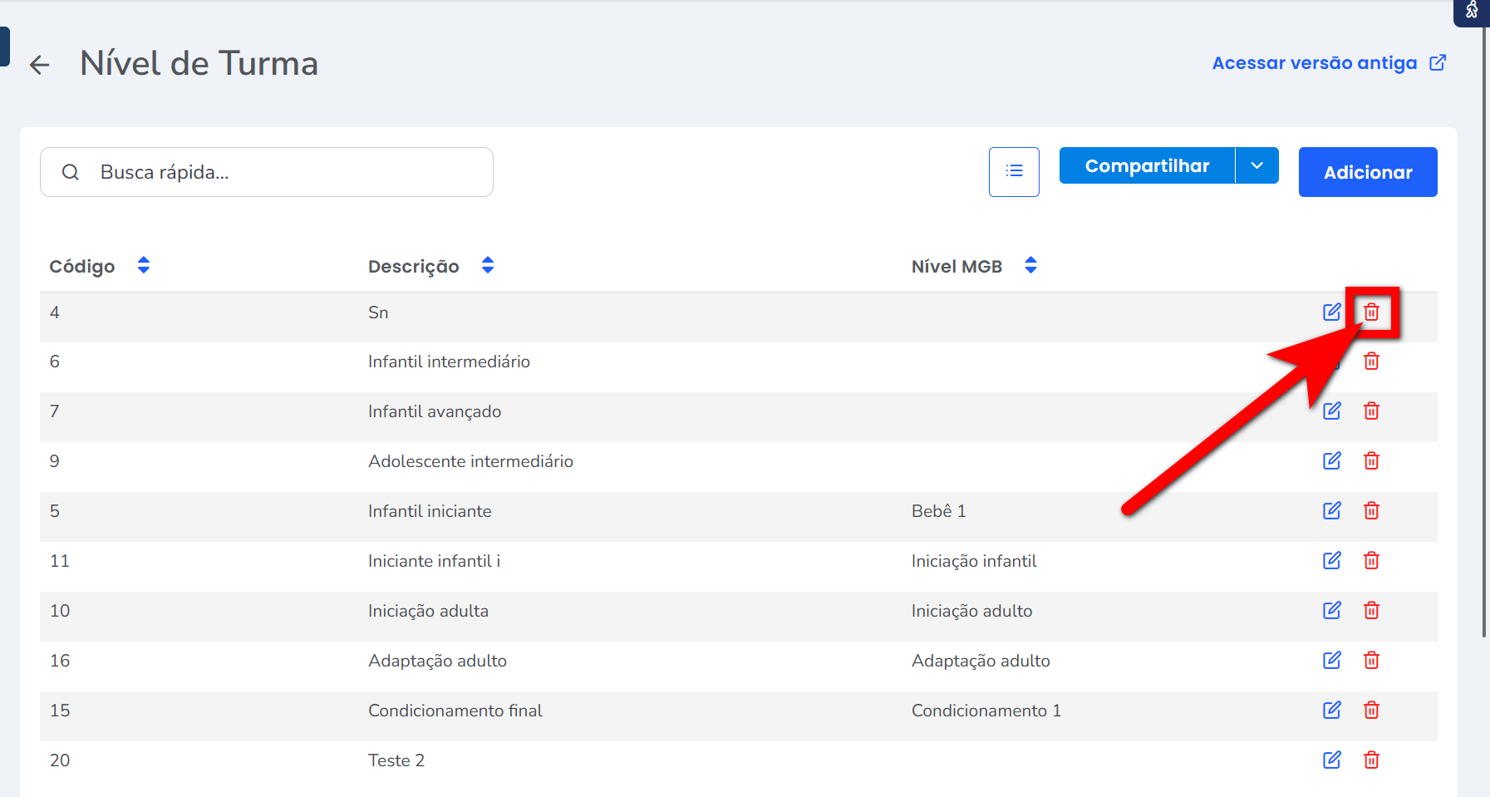The width and height of the screenshot is (1490, 797).
Task: Delete the Infantil iniciante row
Action: pos(1371,511)
